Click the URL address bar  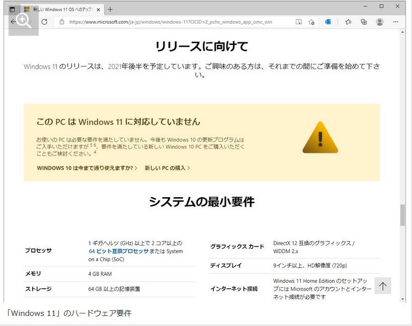pos(176,22)
